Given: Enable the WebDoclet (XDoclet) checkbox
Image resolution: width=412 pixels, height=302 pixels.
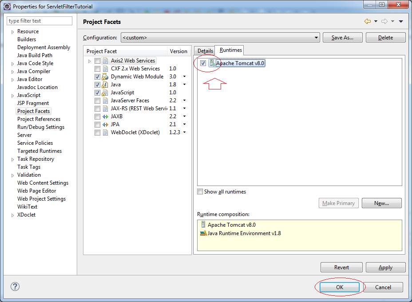Looking at the screenshot, I should click(98, 132).
